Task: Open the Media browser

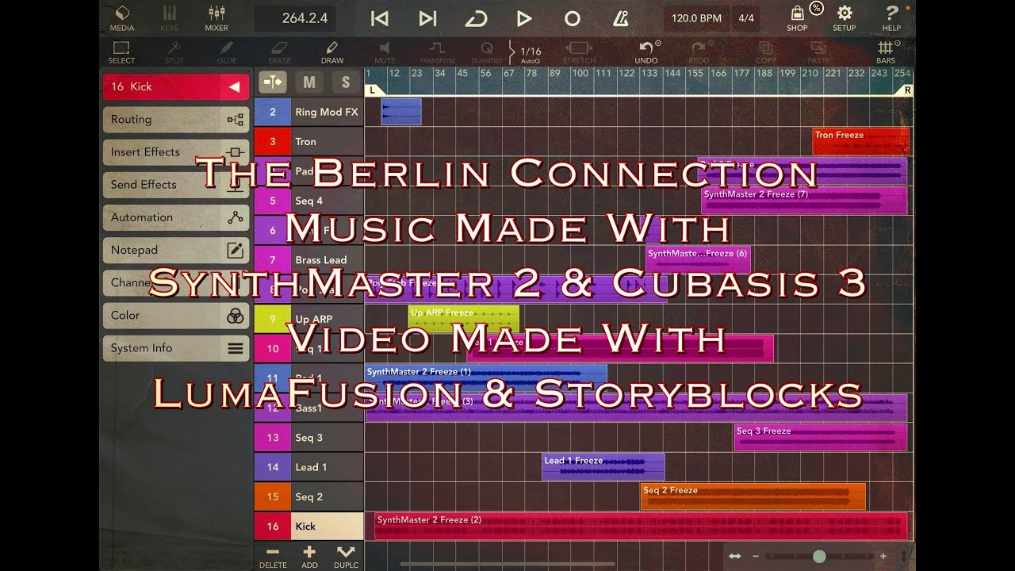Action: 121,18
